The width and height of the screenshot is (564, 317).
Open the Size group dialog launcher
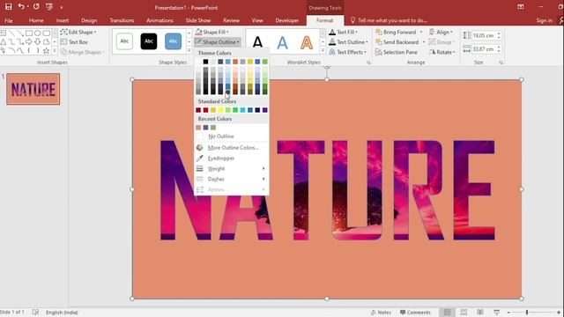coord(501,63)
